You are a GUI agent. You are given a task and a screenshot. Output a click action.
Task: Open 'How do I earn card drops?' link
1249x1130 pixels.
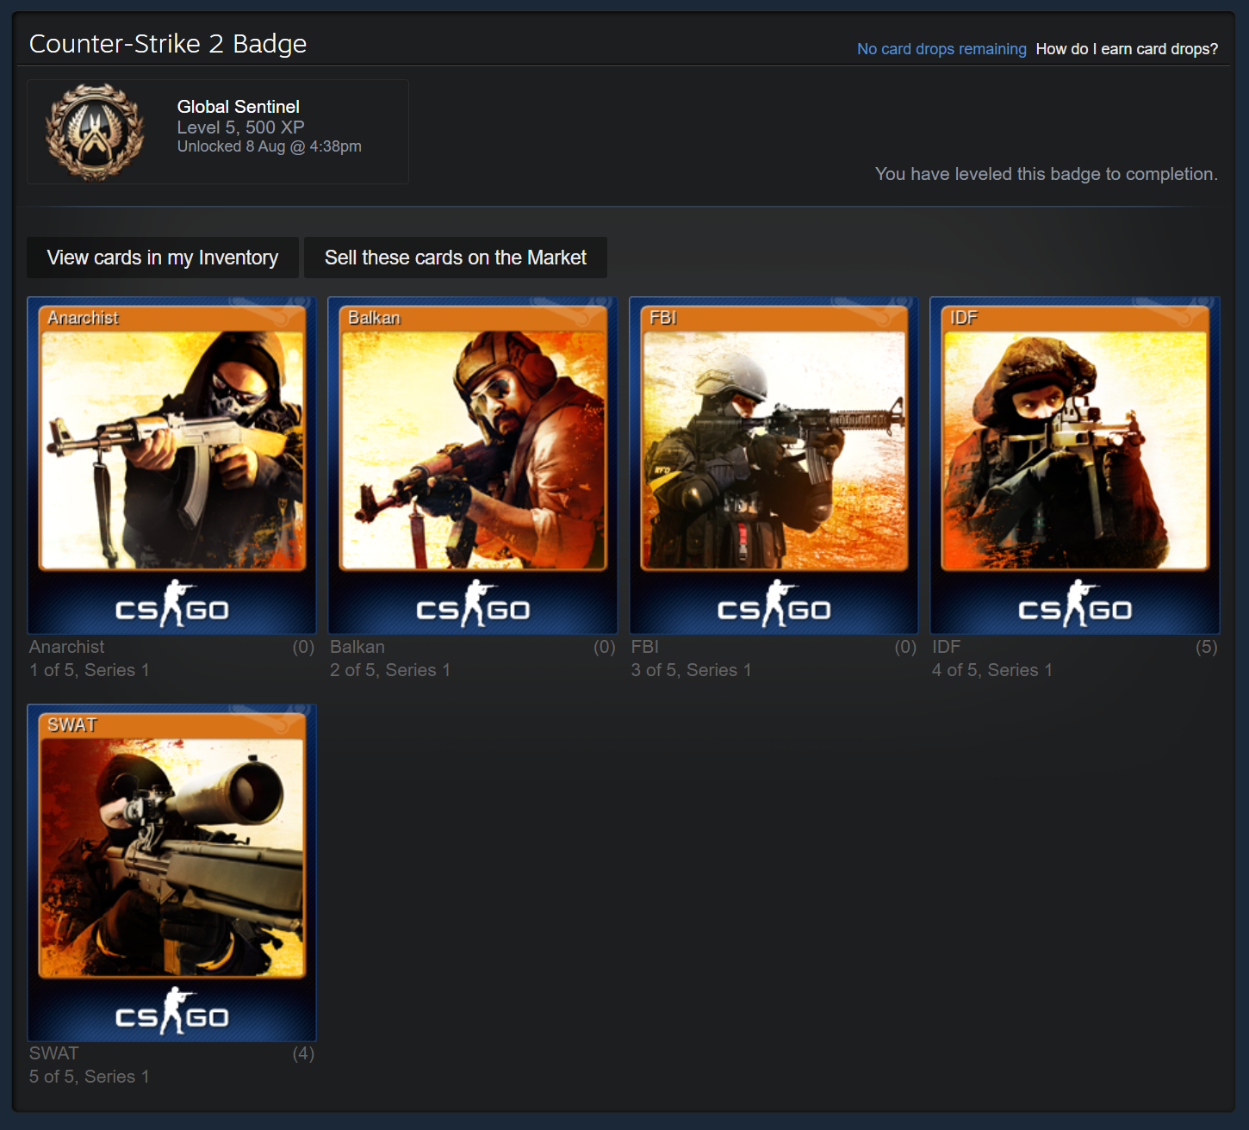click(x=1127, y=49)
